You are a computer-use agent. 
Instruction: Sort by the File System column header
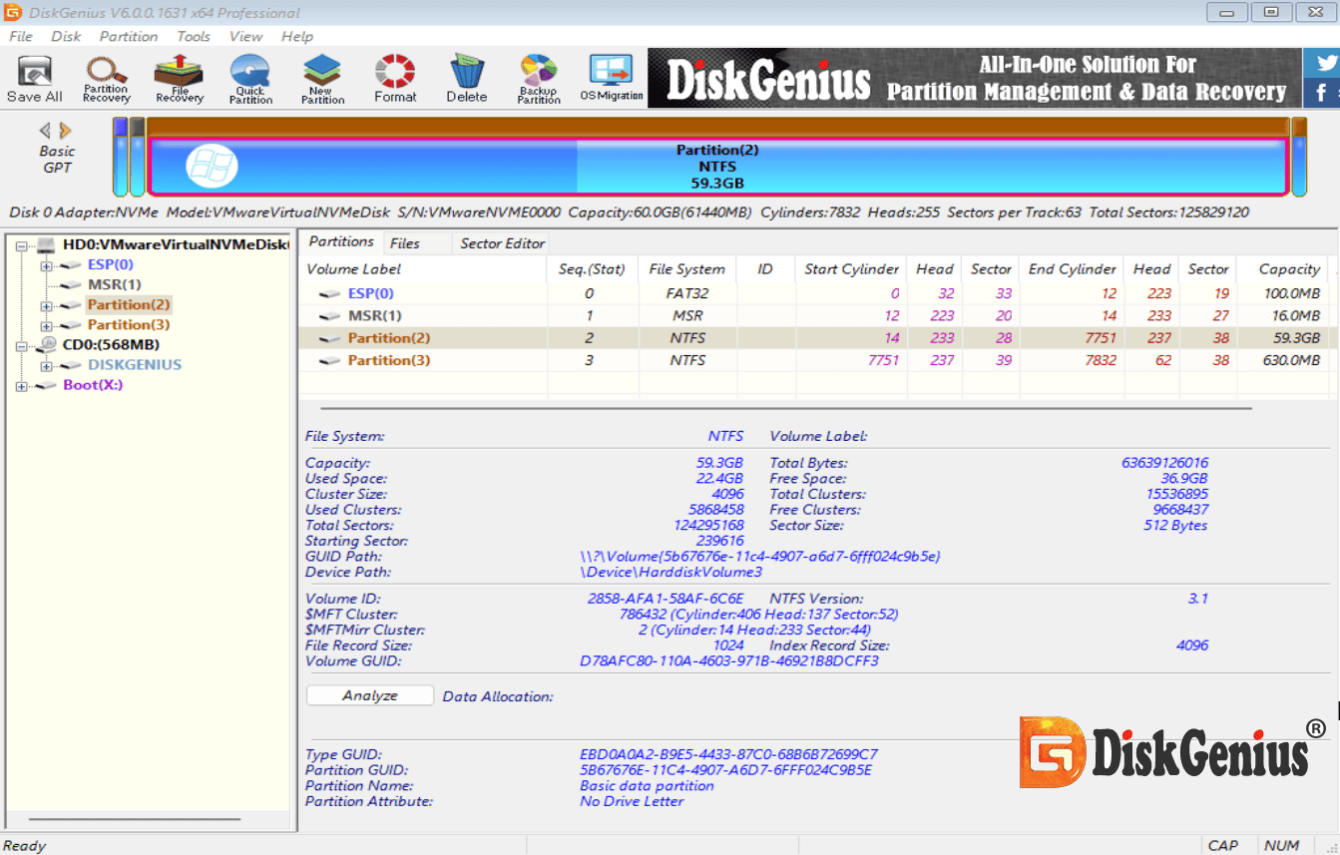coord(686,268)
